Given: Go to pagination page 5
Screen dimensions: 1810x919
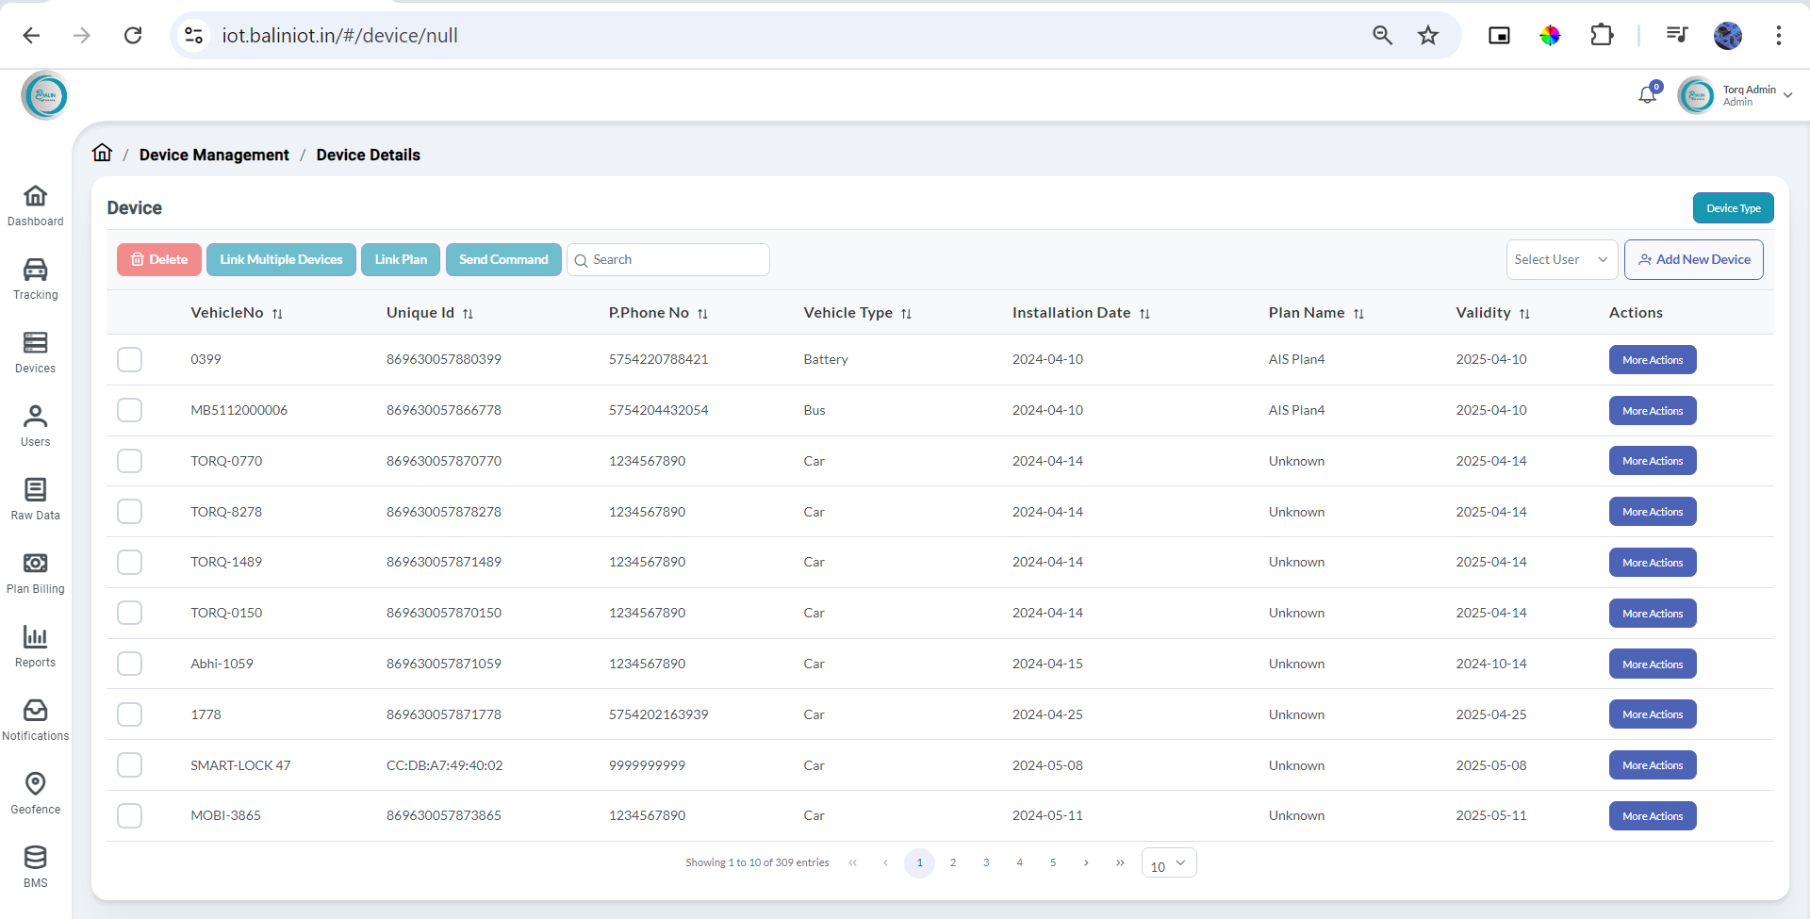Looking at the screenshot, I should pos(1053,863).
